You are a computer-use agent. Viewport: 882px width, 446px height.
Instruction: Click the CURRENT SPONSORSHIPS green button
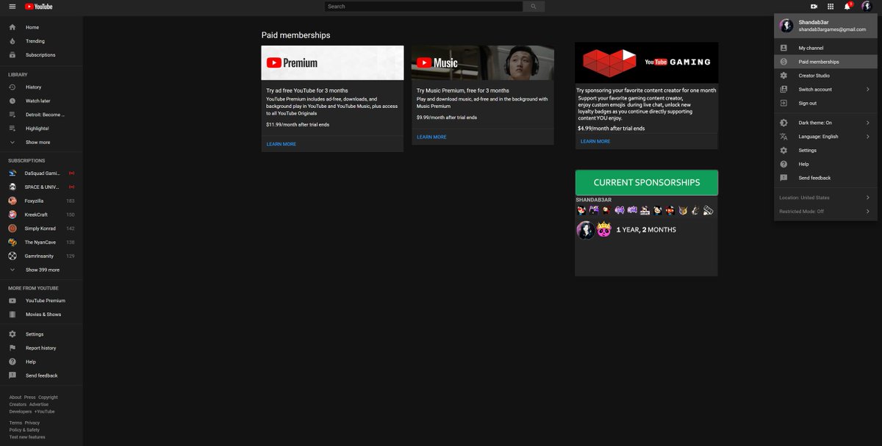646,182
